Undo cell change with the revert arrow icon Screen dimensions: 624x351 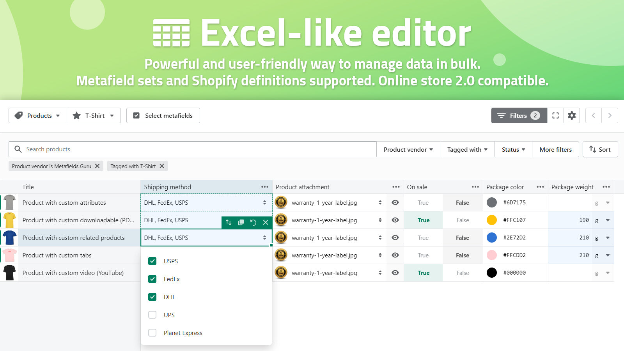[253, 222]
